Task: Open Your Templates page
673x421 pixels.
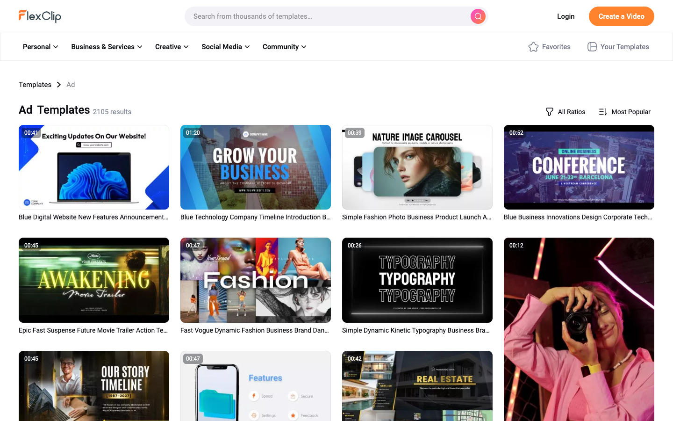Action: pos(618,47)
